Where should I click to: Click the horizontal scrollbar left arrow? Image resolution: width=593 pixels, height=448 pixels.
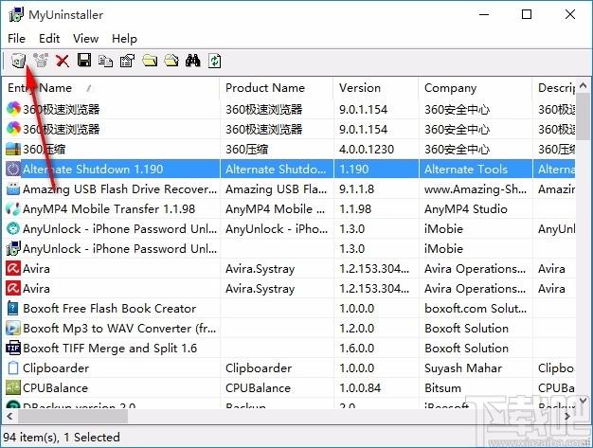coord(9,416)
